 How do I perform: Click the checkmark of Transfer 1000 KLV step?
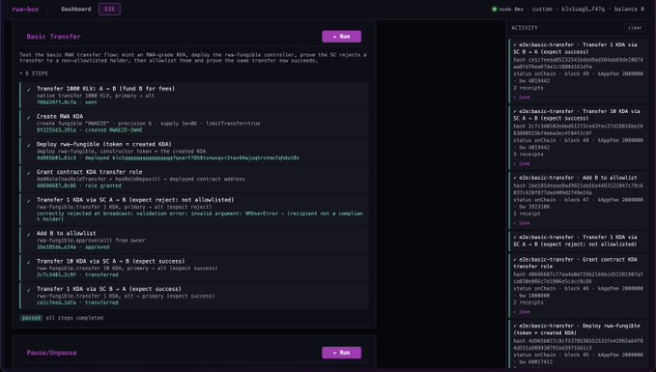[x=28, y=89]
